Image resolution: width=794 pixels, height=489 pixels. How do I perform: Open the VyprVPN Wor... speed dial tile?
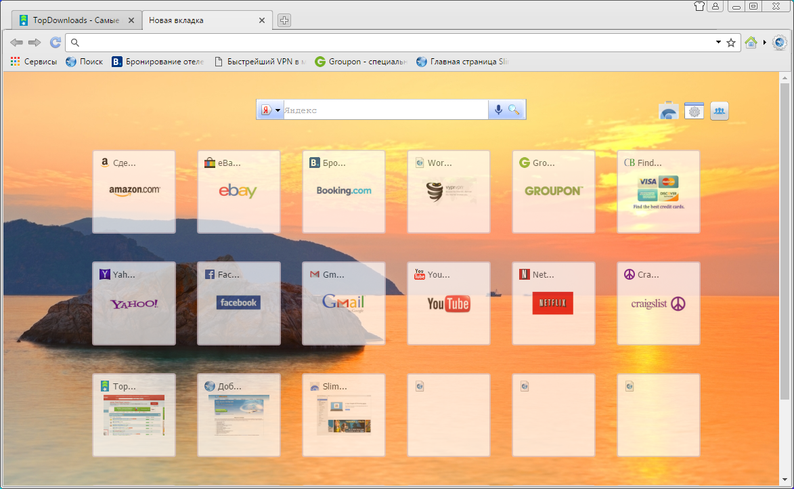(x=449, y=192)
